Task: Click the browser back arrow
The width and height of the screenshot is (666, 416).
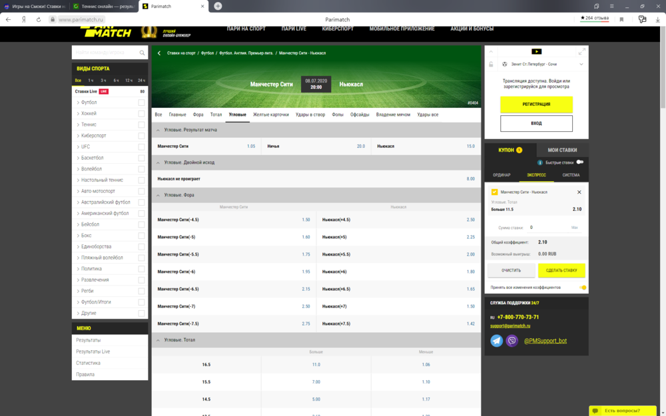Action: [x=9, y=19]
